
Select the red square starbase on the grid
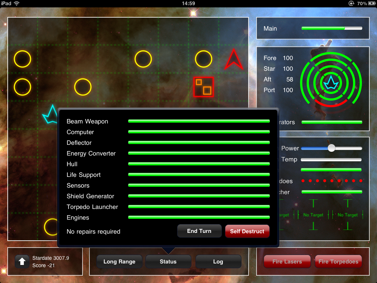click(204, 87)
